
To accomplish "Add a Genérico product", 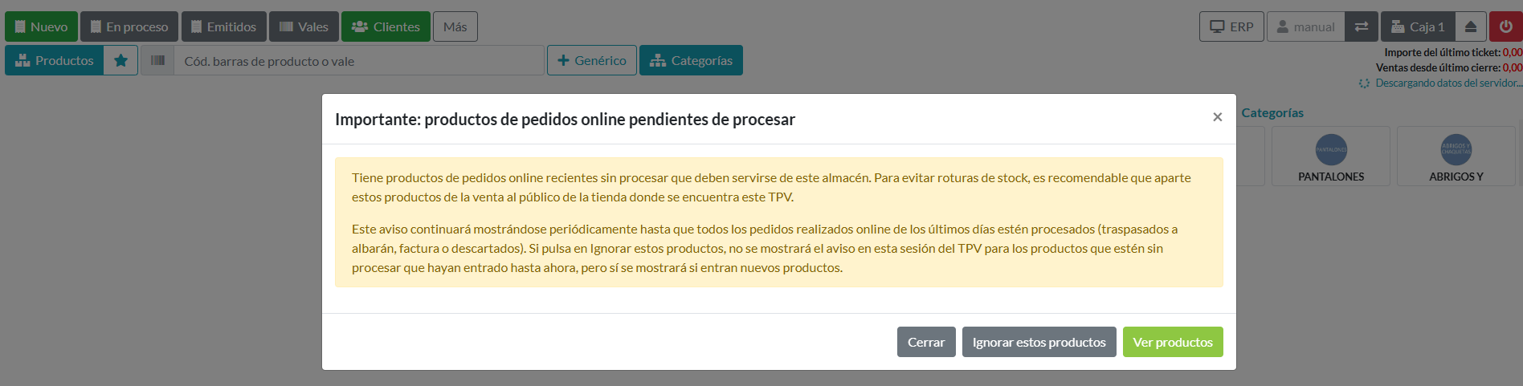I will (591, 60).
